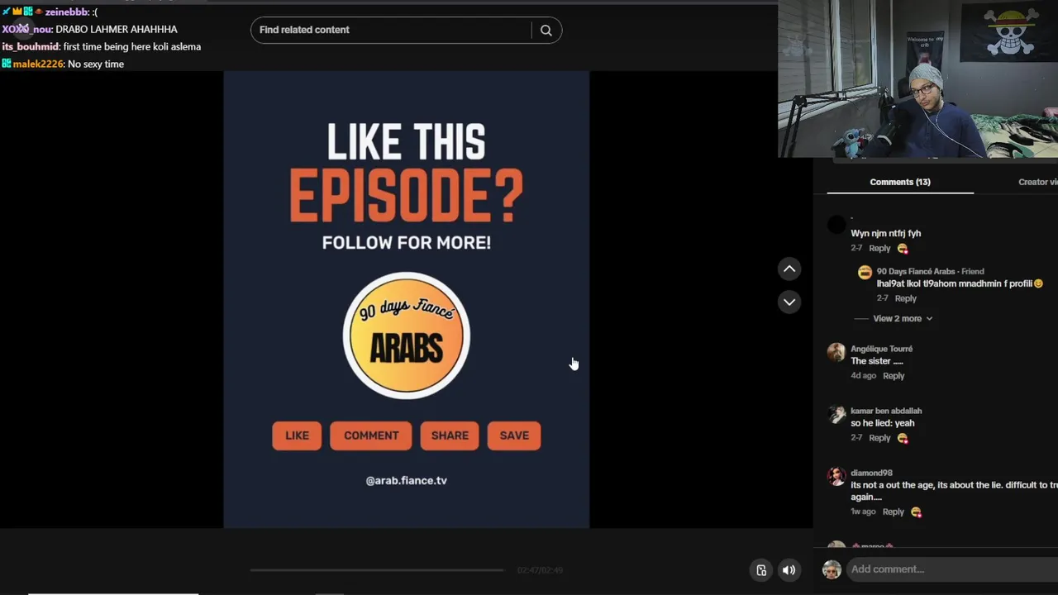Click chat username 'malek2226'
The image size is (1058, 595).
[38, 64]
